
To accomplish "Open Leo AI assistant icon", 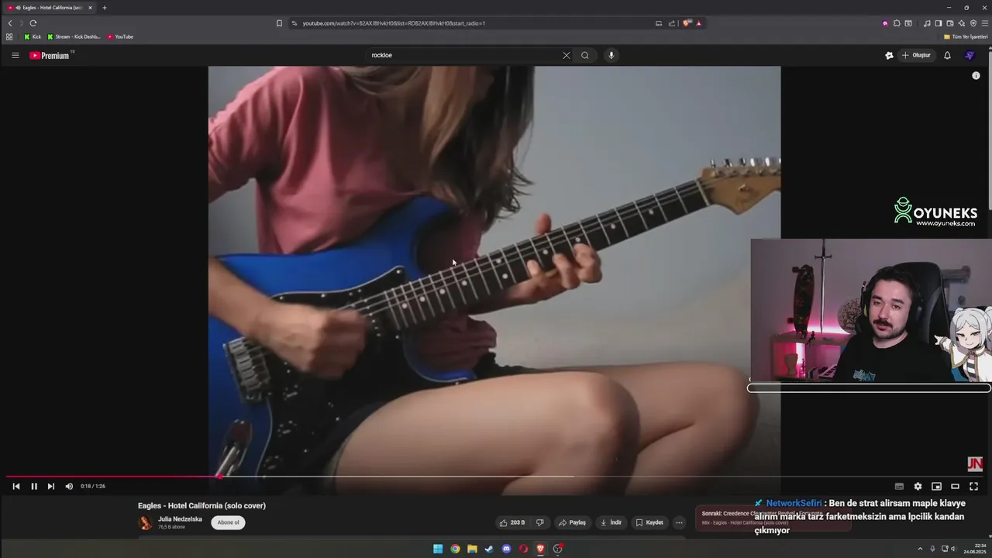I will (961, 23).
